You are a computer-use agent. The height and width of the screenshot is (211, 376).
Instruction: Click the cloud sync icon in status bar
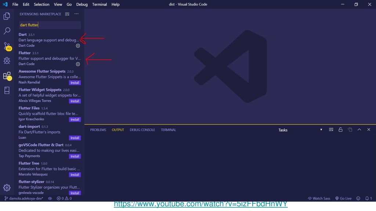[50, 198]
